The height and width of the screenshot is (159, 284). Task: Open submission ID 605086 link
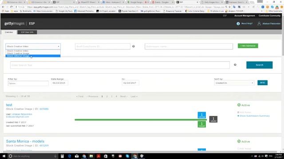[x=44, y=109]
